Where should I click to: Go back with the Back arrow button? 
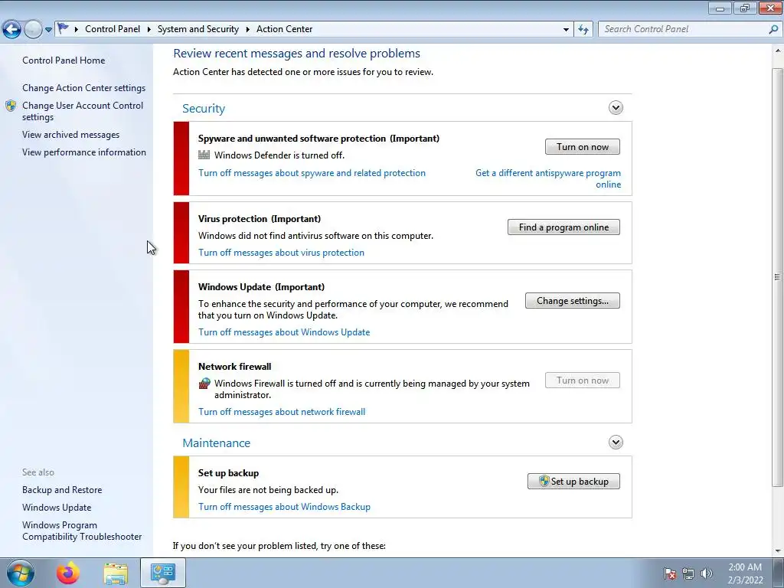point(12,29)
